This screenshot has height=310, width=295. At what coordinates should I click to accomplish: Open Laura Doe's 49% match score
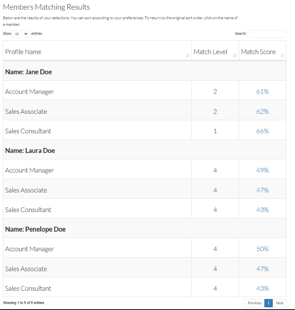(x=262, y=170)
